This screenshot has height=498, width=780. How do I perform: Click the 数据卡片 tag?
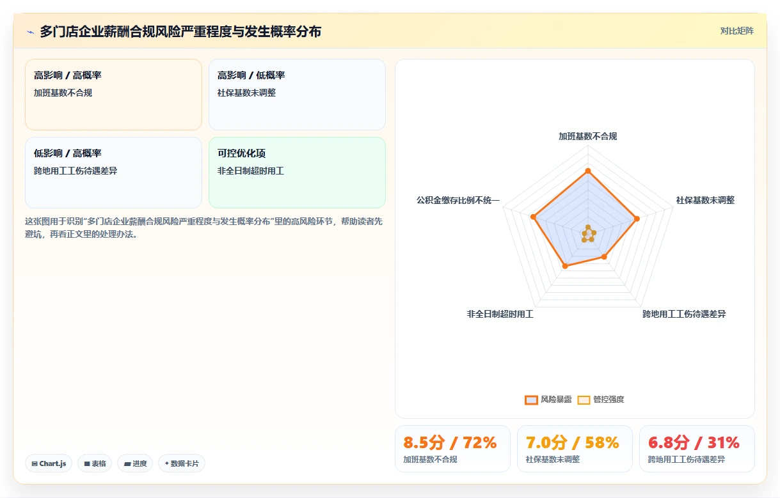pos(182,463)
